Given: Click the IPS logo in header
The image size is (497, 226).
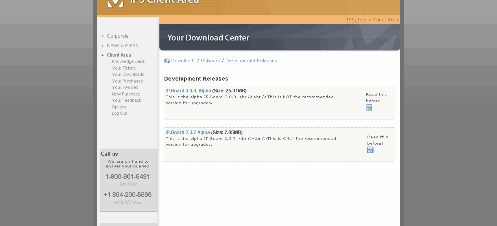Looking at the screenshot, I should point(115,3).
